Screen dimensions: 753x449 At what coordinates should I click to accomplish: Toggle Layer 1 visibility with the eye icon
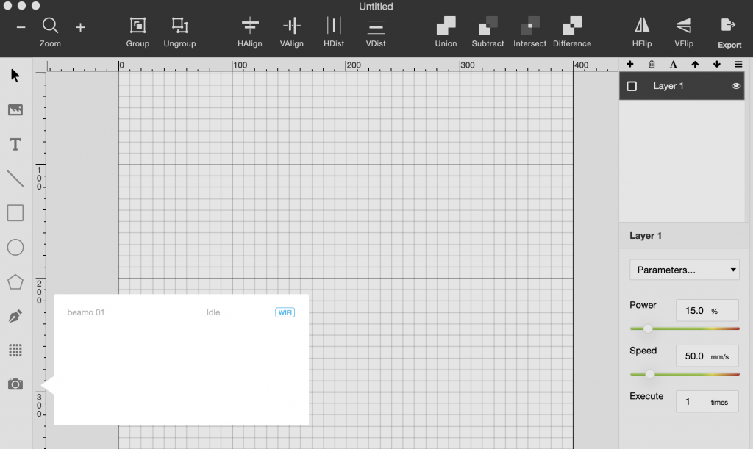pyautogui.click(x=735, y=86)
